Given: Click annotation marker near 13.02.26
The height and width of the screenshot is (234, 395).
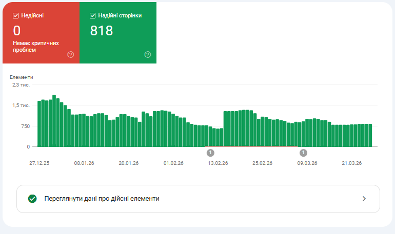Looking at the screenshot, I should [x=210, y=153].
